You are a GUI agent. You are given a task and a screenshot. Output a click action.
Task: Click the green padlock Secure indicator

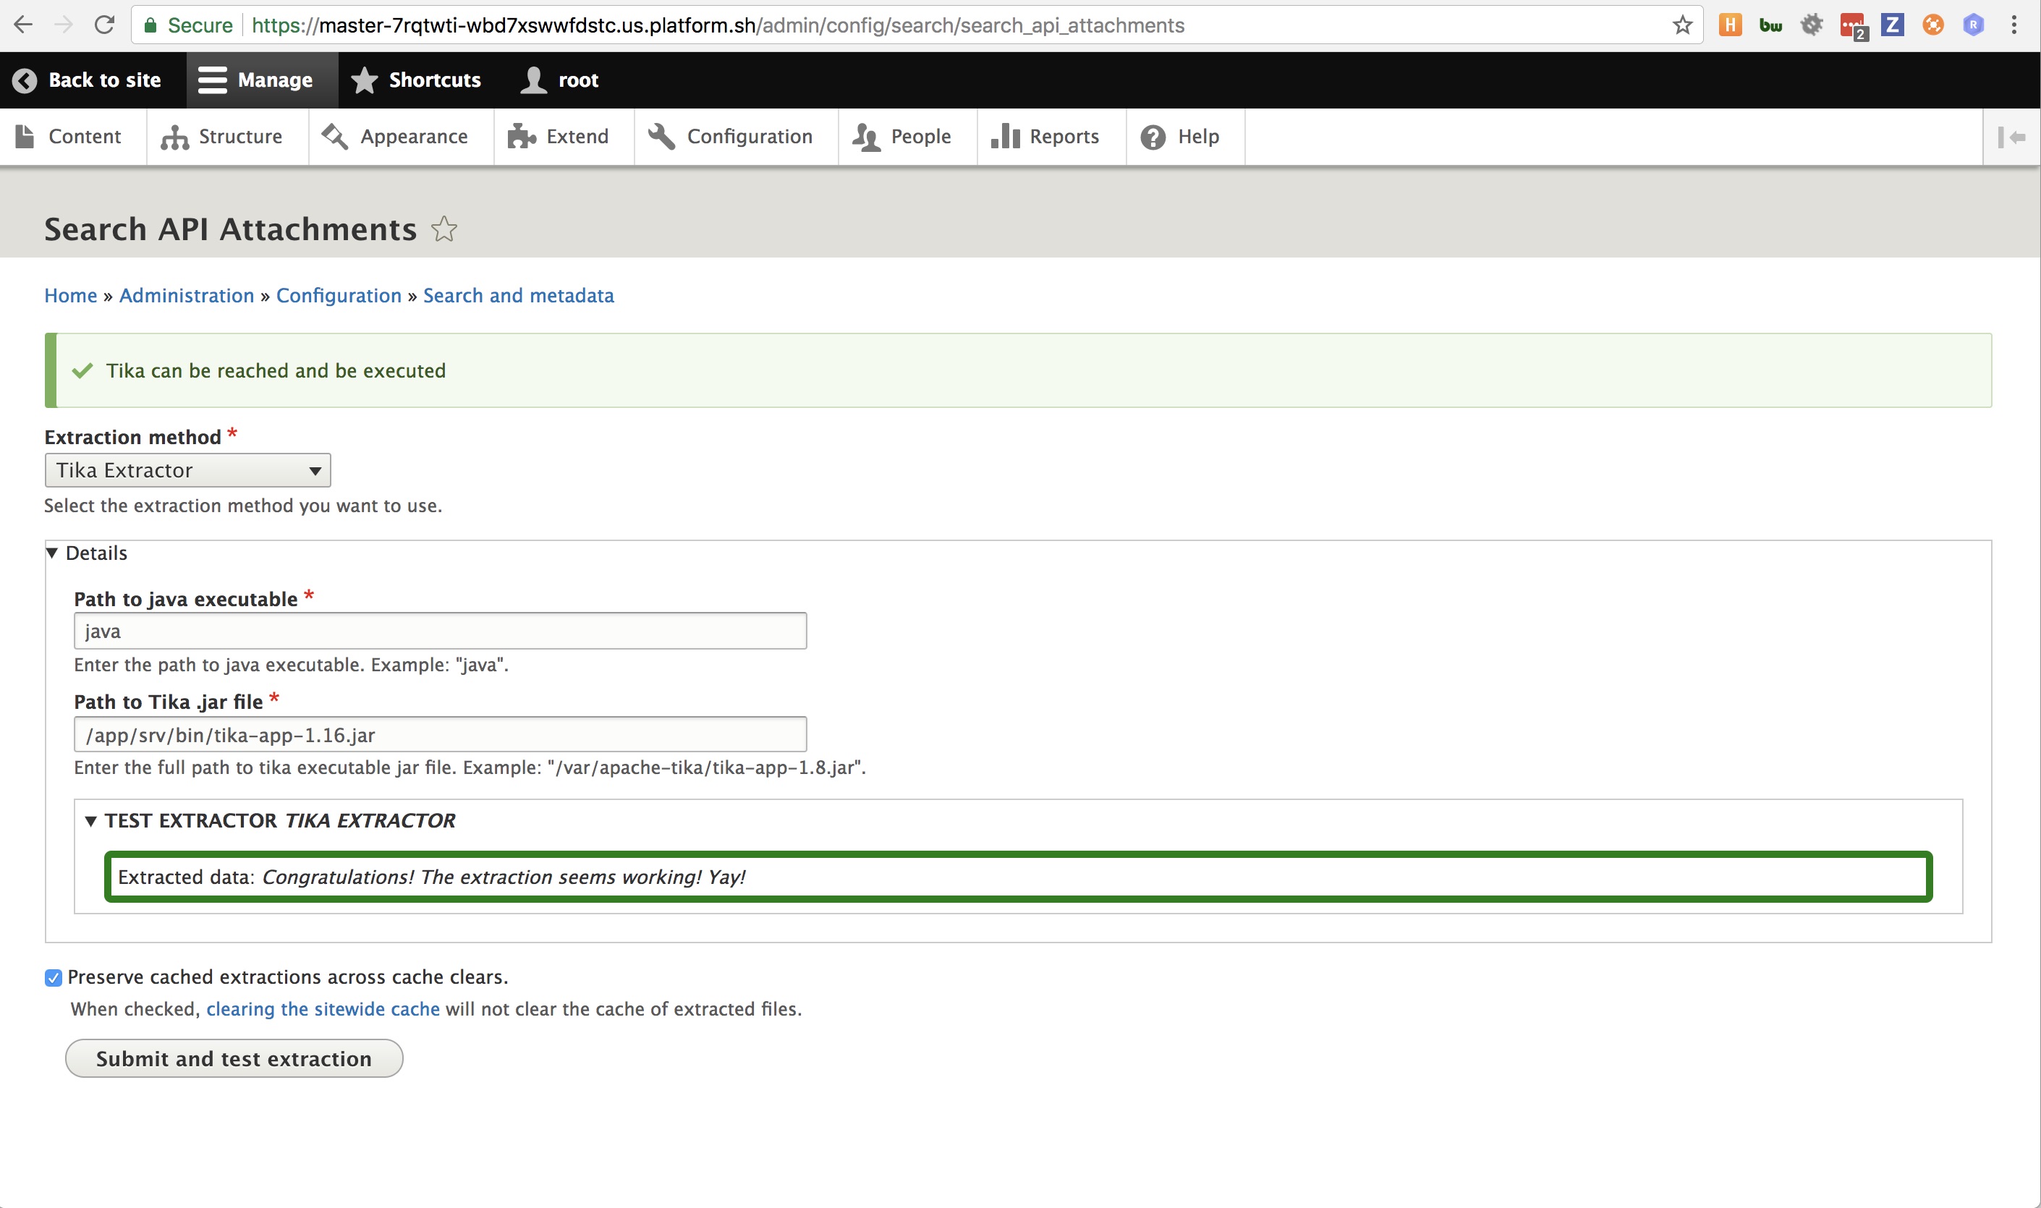[188, 25]
